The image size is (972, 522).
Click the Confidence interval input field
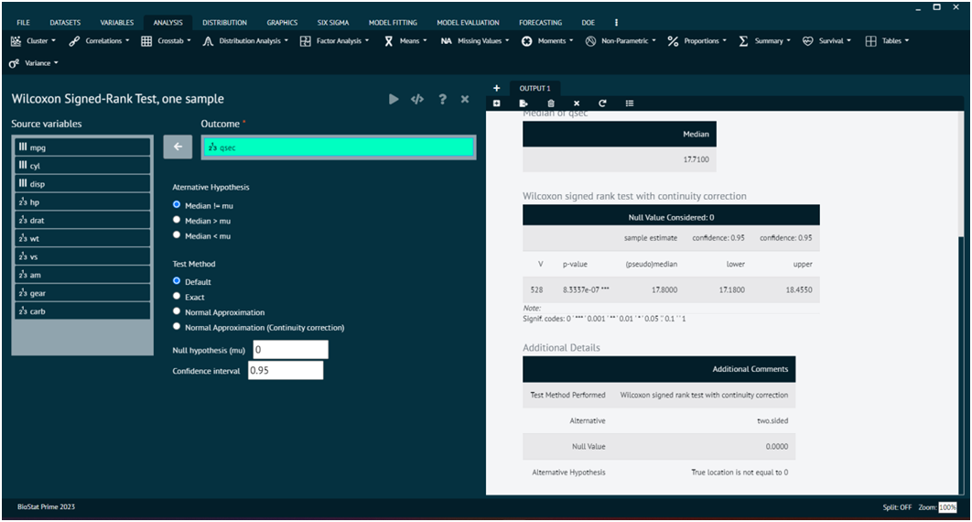point(286,370)
